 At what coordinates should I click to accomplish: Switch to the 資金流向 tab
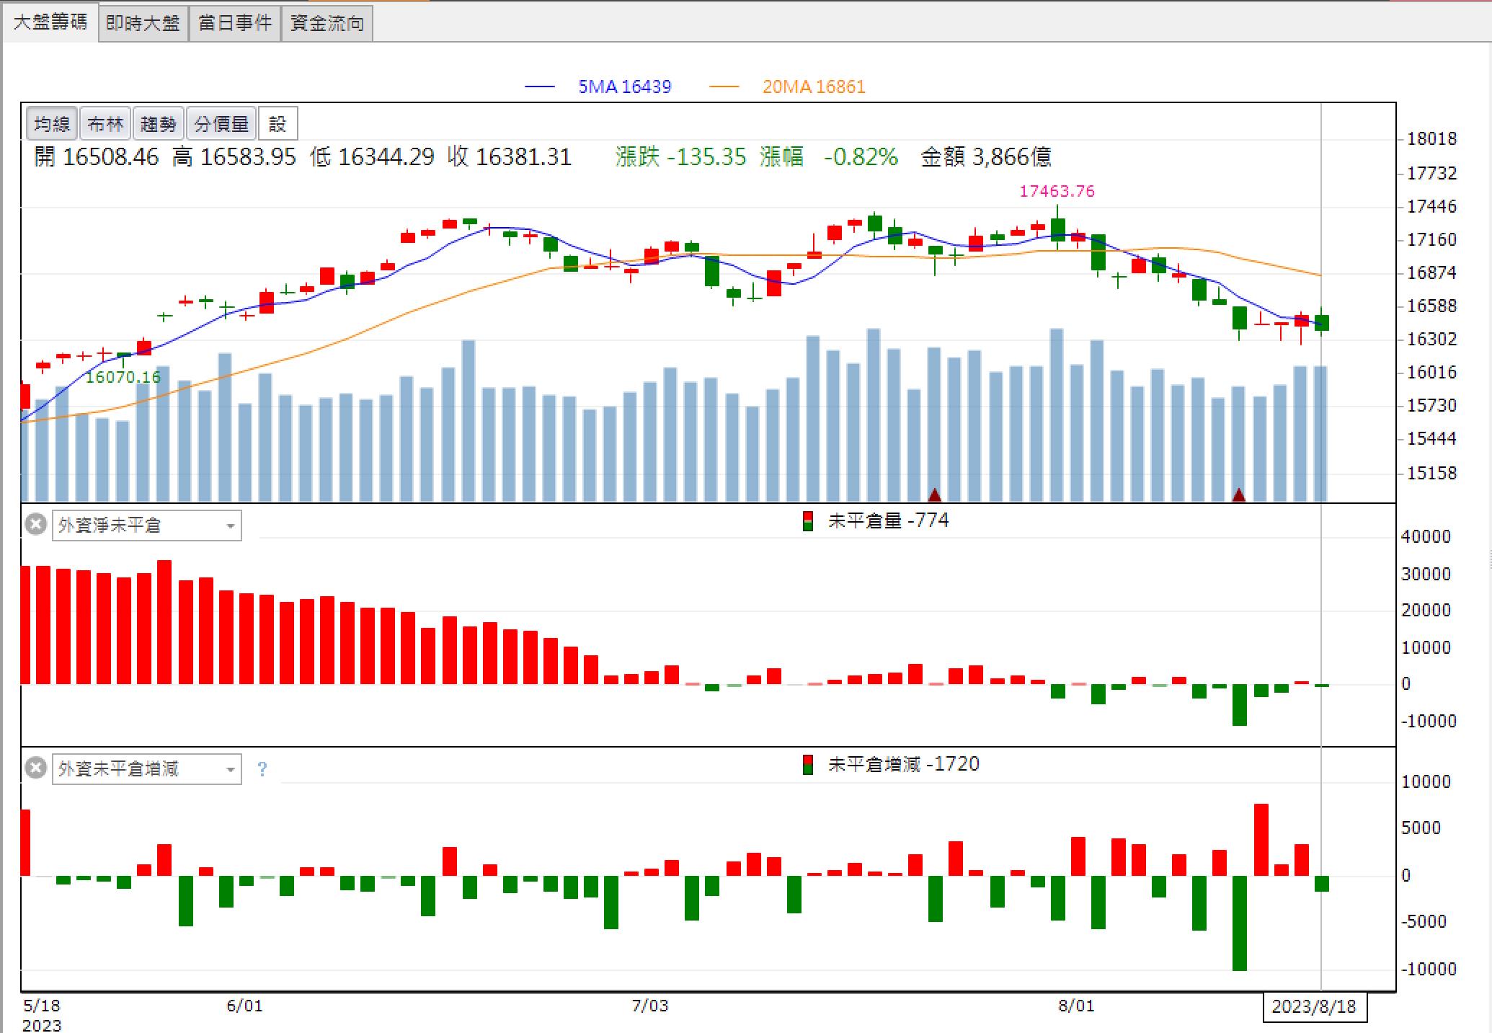tap(327, 23)
